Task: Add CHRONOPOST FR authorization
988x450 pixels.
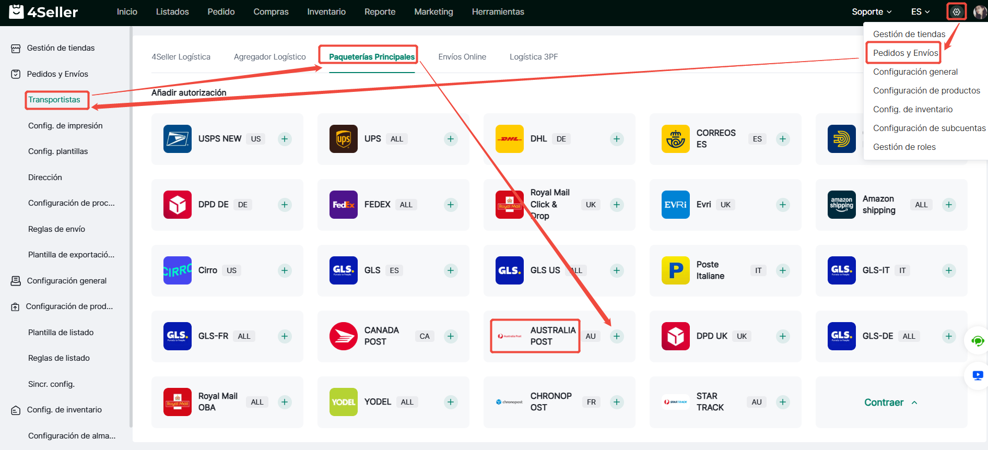Action: pos(617,402)
